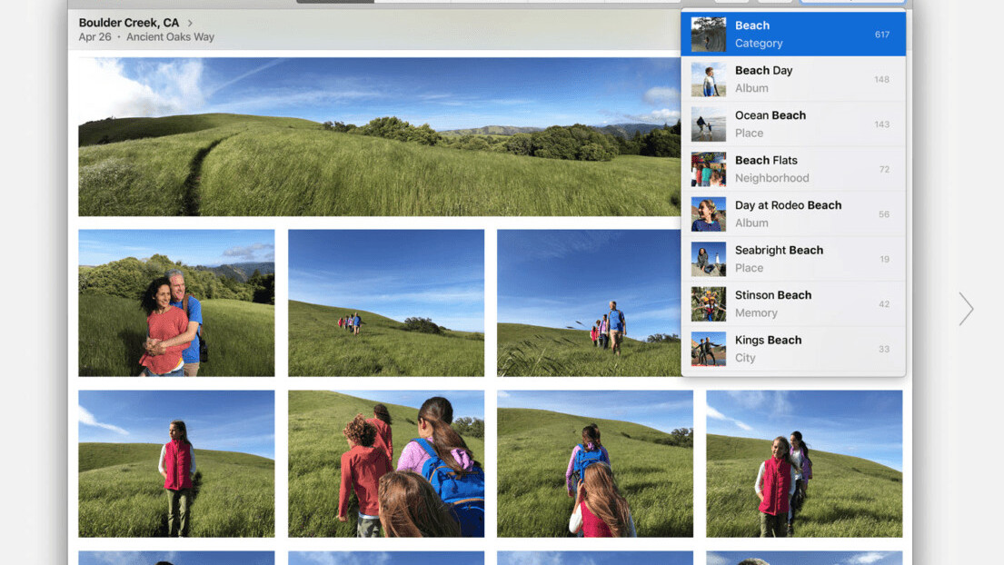Click the Apr 26 Ancient Oaks Way subtitle
This screenshot has width=1004, height=565.
click(146, 37)
